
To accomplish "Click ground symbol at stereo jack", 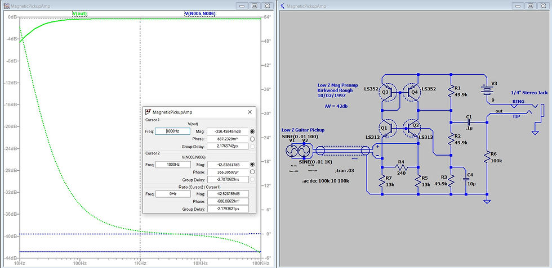I will click(x=535, y=131).
